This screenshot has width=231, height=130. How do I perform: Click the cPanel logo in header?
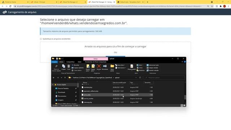click(x=5, y=12)
